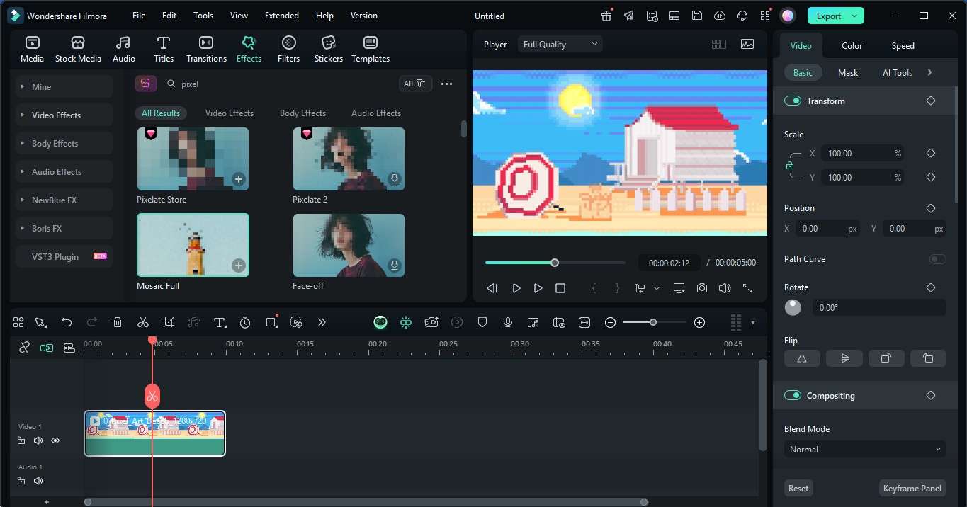Enter fullscreen preview with the expand icon
Viewport: 967px width, 507px height.
(747, 288)
